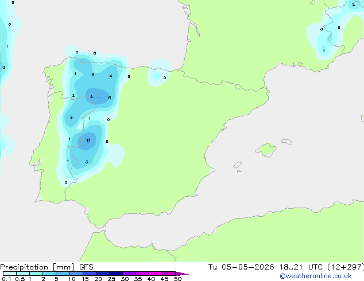
Task: Click the "3" precipitation value on map
Action: pos(87,162)
